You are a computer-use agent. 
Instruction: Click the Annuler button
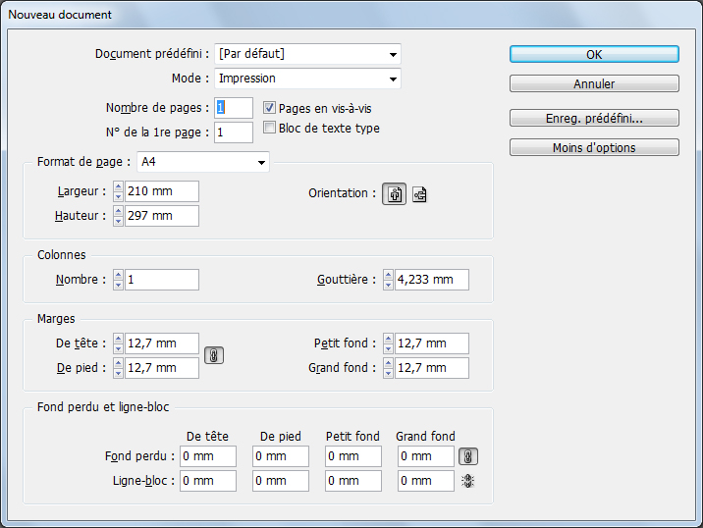(x=594, y=83)
